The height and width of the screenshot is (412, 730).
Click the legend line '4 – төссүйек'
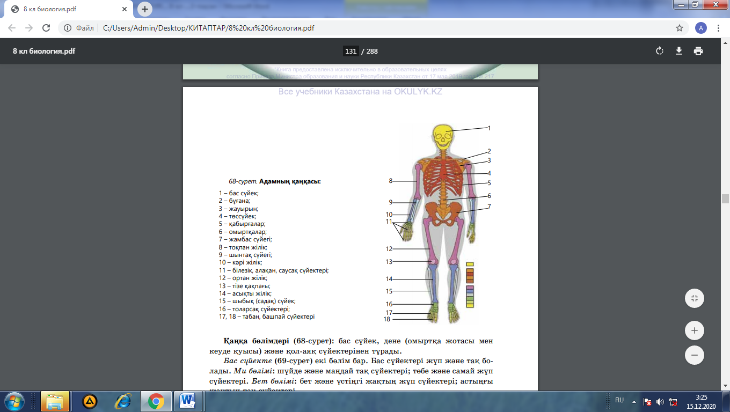237,216
